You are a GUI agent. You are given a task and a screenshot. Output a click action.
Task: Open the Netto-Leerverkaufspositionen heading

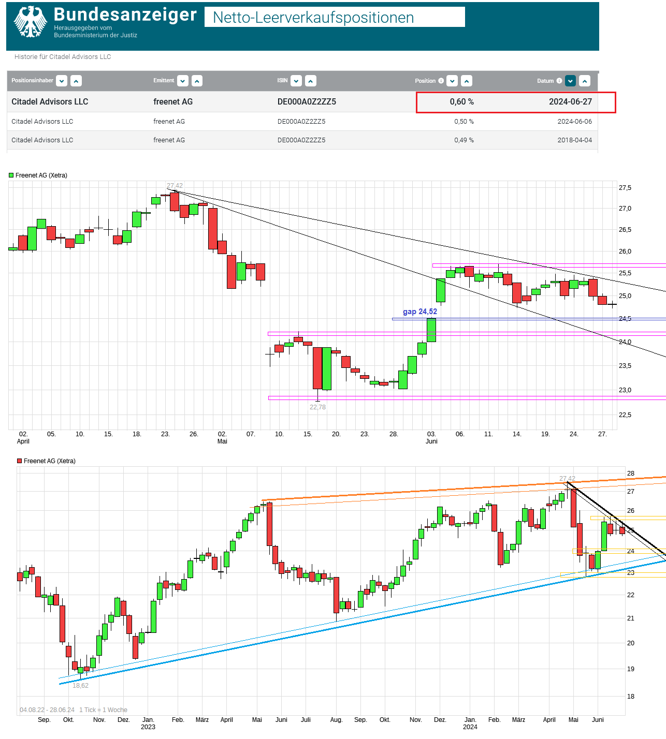(x=313, y=18)
